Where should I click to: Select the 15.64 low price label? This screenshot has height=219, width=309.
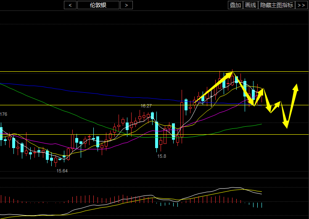[62, 171]
